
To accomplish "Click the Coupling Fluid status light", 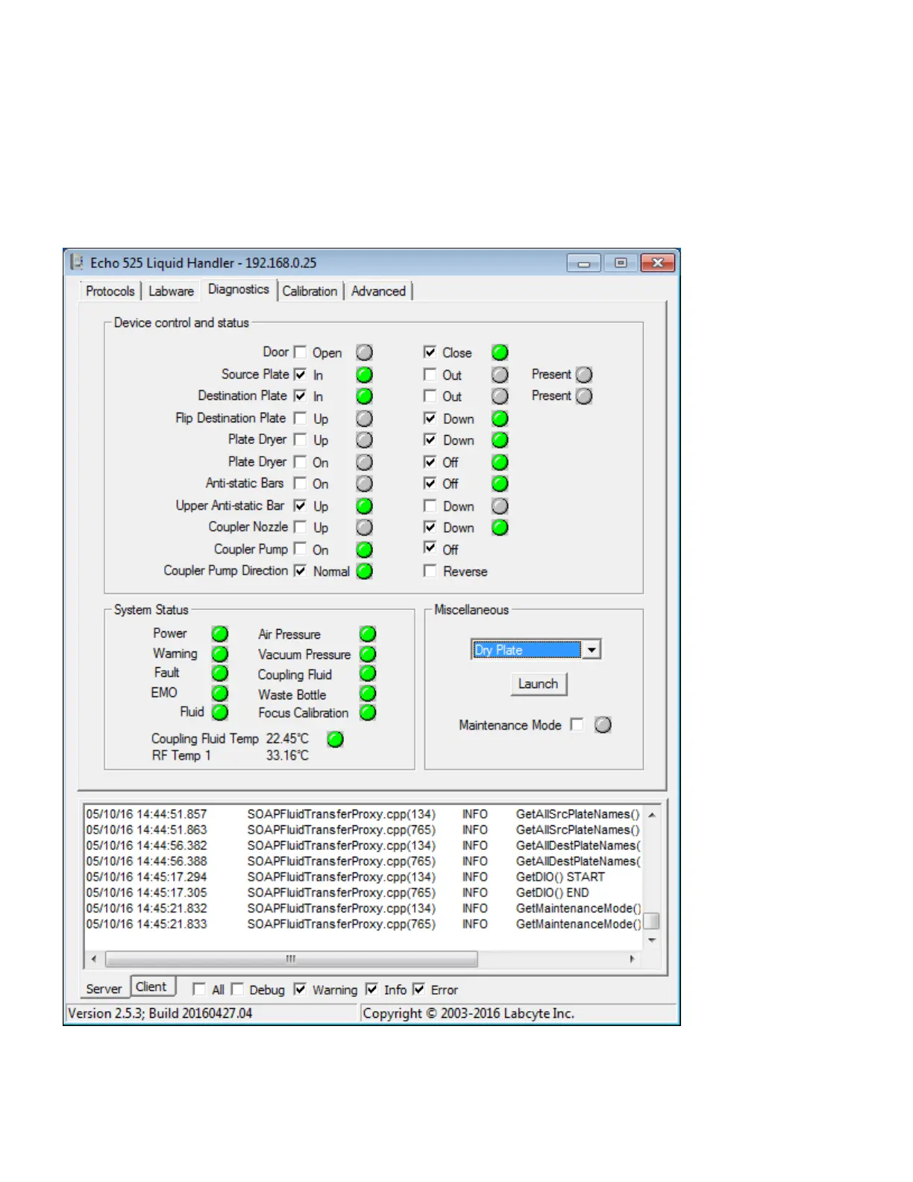I will pyautogui.click(x=368, y=674).
